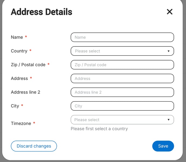Click into the Address input field
This screenshot has height=162, width=186.
(x=122, y=79)
